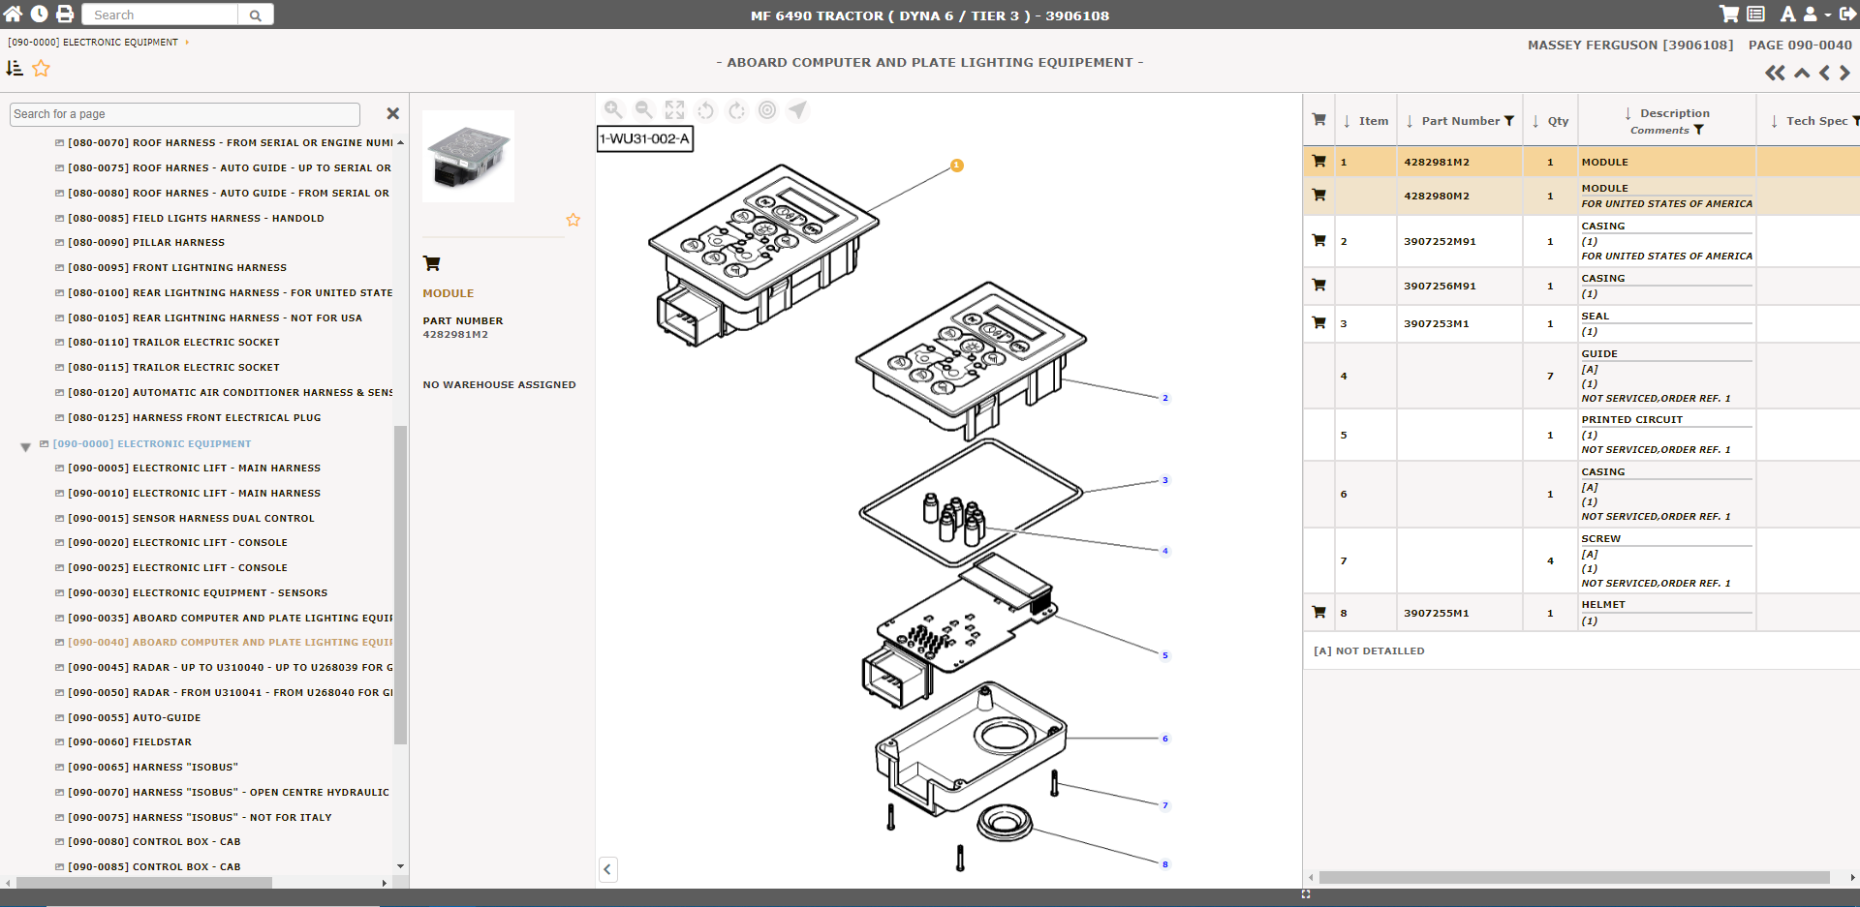This screenshot has height=907, width=1860.
Task: Toggle favorite star beside module thumbnail
Action: tap(573, 221)
